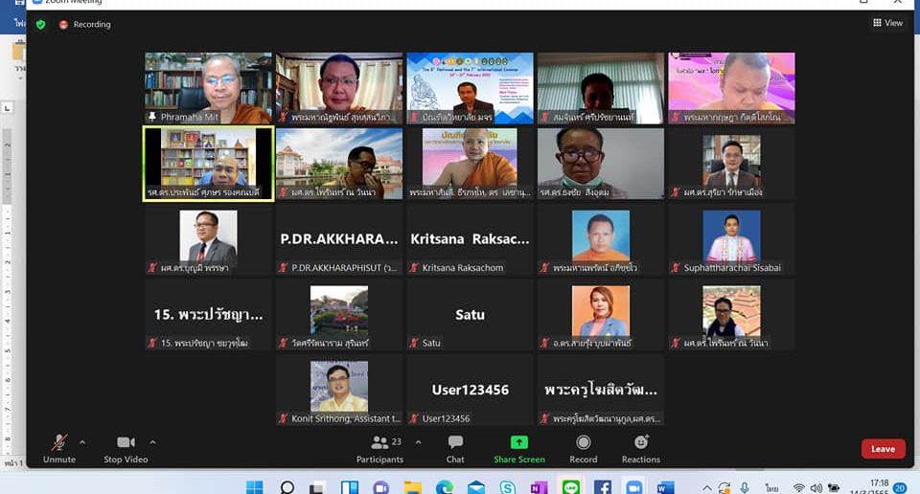This screenshot has width=920, height=494.
Task: Select the Suphattharachai Sisabai video tile
Action: pyautogui.click(x=731, y=239)
